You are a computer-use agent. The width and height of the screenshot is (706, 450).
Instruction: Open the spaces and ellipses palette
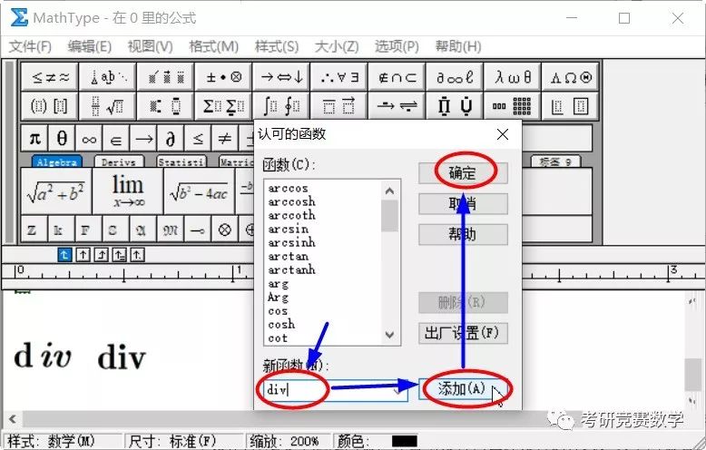coord(108,77)
